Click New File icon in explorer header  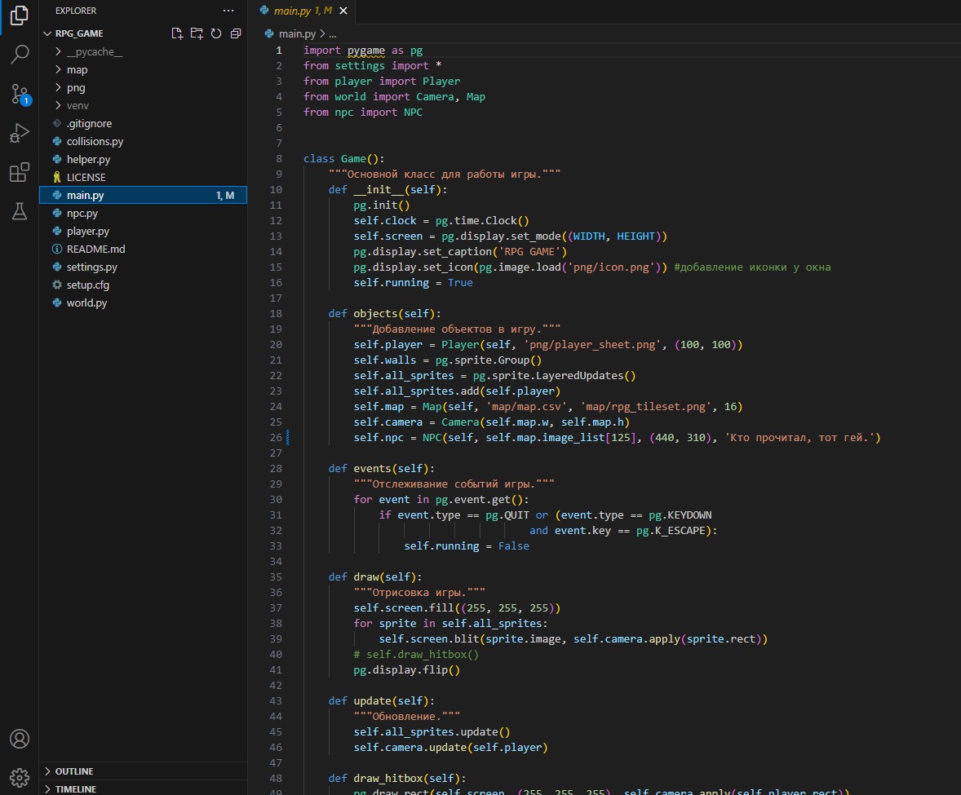click(x=177, y=33)
